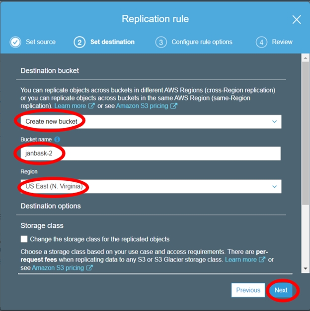Click the Set source checkmark icon
This screenshot has height=311, width=310.
(x=15, y=42)
